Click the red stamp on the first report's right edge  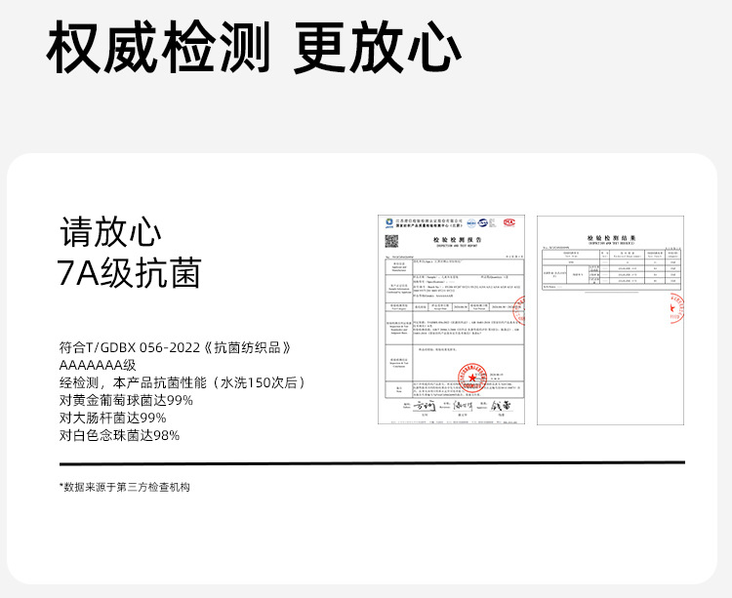[x=518, y=310]
